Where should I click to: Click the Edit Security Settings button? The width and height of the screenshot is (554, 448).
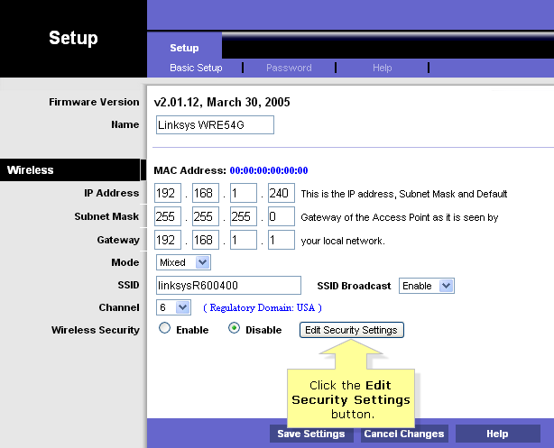pos(352,330)
